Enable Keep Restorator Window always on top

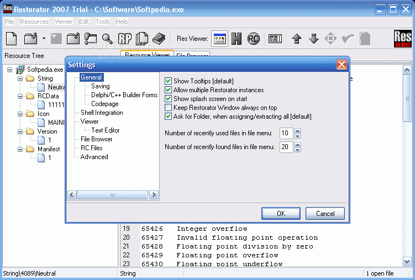click(x=168, y=108)
